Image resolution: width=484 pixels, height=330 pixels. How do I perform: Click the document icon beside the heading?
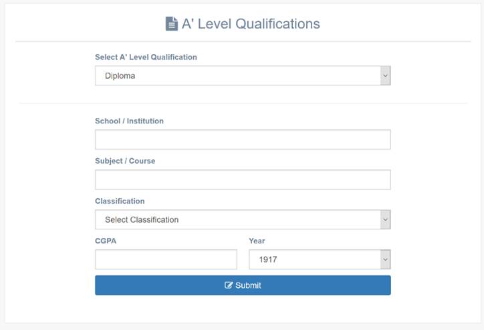[172, 24]
